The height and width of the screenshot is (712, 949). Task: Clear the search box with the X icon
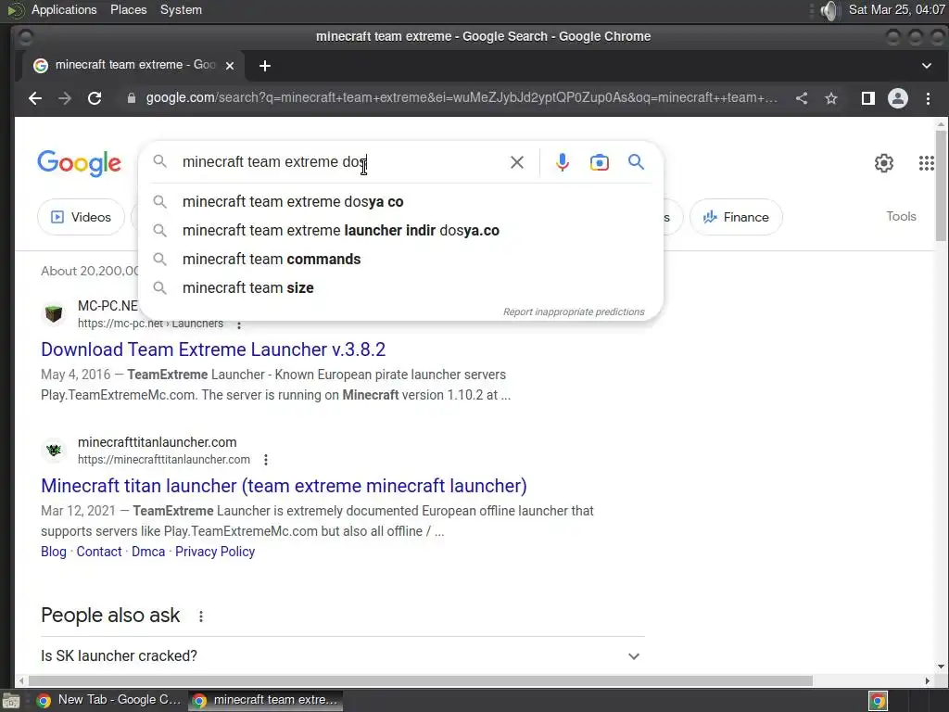(517, 162)
